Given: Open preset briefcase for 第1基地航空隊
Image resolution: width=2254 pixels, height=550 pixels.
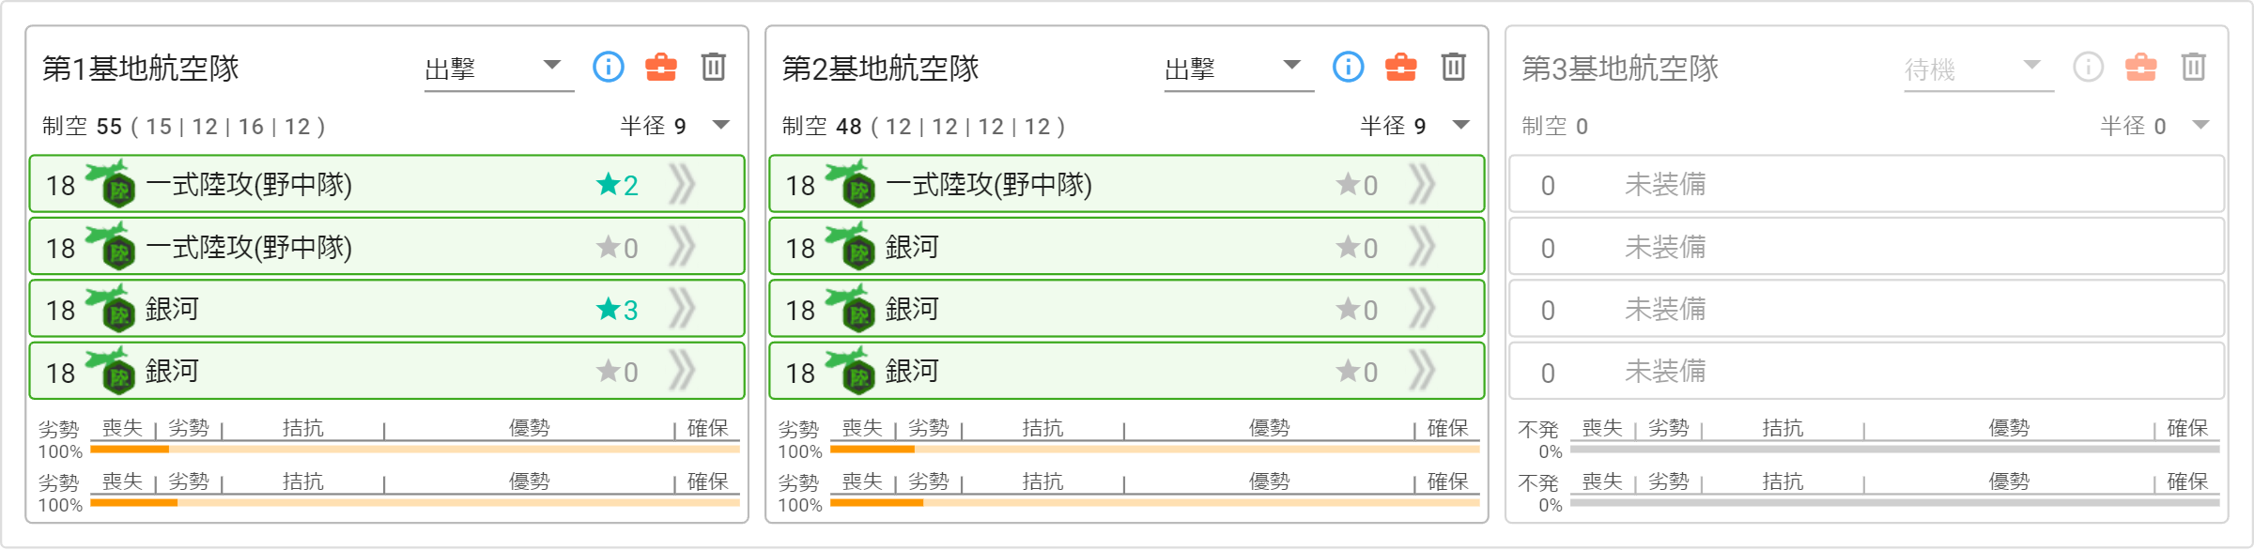Looking at the screenshot, I should [x=661, y=67].
